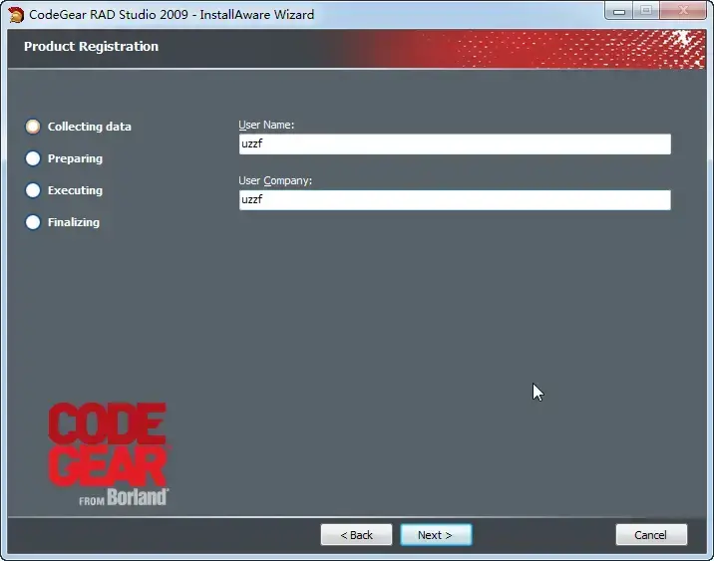
Task: Click the CodeGear helmet icon in title bar
Action: click(16, 15)
